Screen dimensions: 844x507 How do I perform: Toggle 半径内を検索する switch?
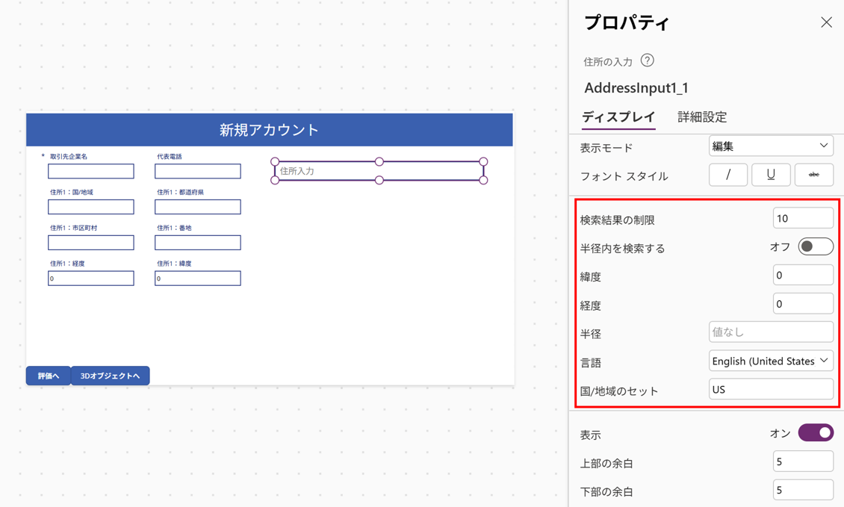815,247
